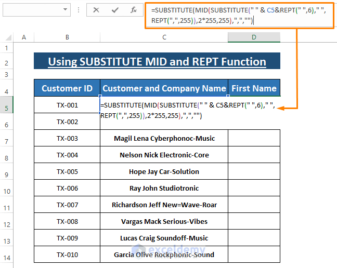This screenshot has width=337, height=268.
Task: Click the Select All corner triangle
Action: point(8,37)
